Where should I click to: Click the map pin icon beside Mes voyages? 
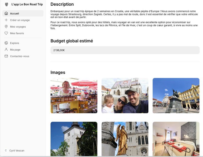coord(6,27)
